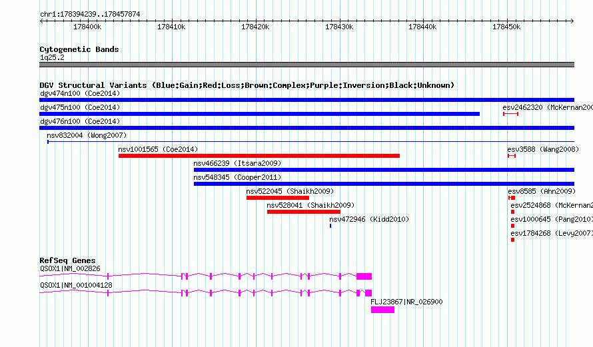The height and width of the screenshot is (347, 593).
Task: Click the RefSeq Genes track title
Action: click(68, 260)
